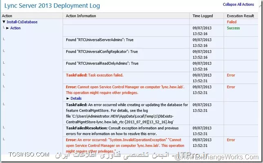Expand the Details arrow under the Service Control Manager error
This screenshot has height=163, width=263.
pyautogui.click(x=68, y=98)
